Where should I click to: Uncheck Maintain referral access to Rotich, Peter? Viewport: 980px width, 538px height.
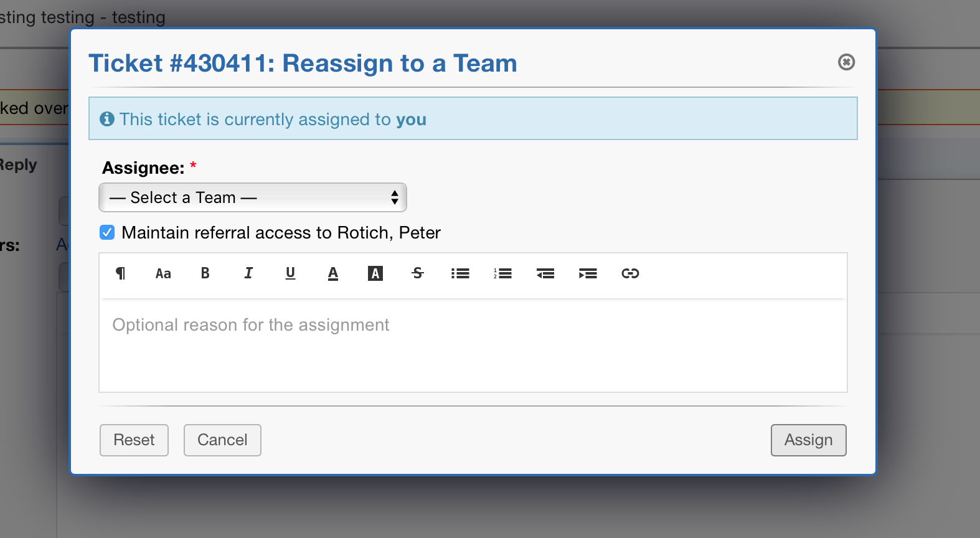(106, 232)
